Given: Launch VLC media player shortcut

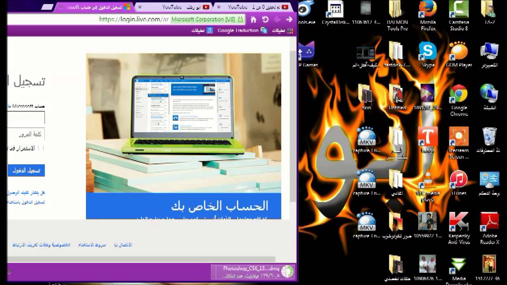Looking at the screenshot, I should (x=428, y=186).
